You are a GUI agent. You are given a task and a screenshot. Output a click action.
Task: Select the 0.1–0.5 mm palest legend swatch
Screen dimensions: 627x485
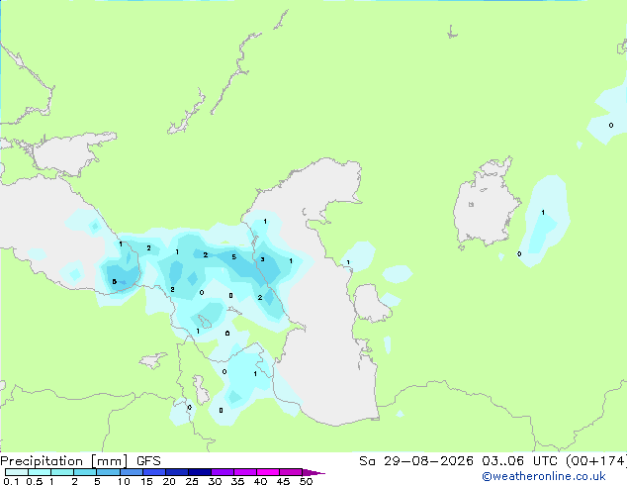coord(17,472)
